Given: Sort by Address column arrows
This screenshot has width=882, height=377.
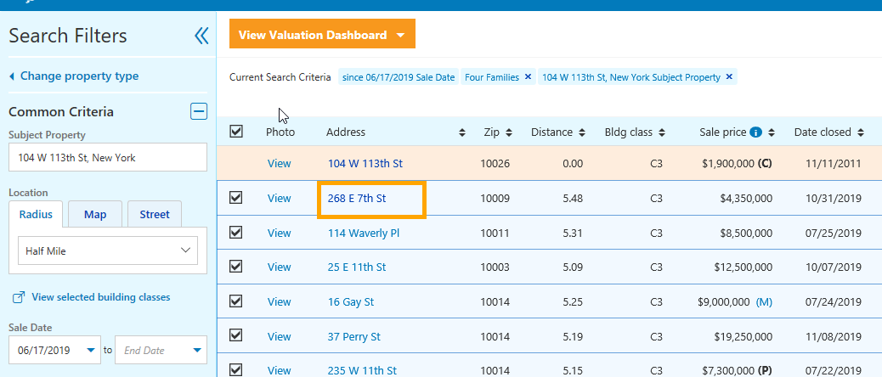Looking at the screenshot, I should 461,132.
